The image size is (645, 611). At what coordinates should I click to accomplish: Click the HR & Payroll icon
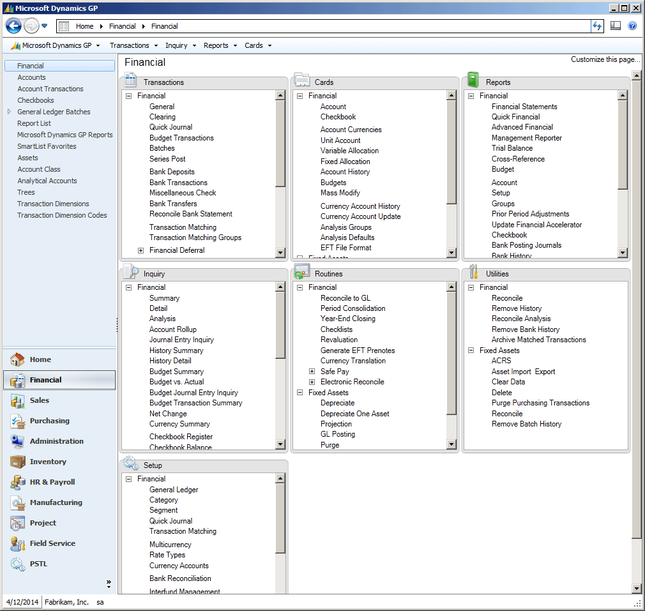(x=17, y=482)
